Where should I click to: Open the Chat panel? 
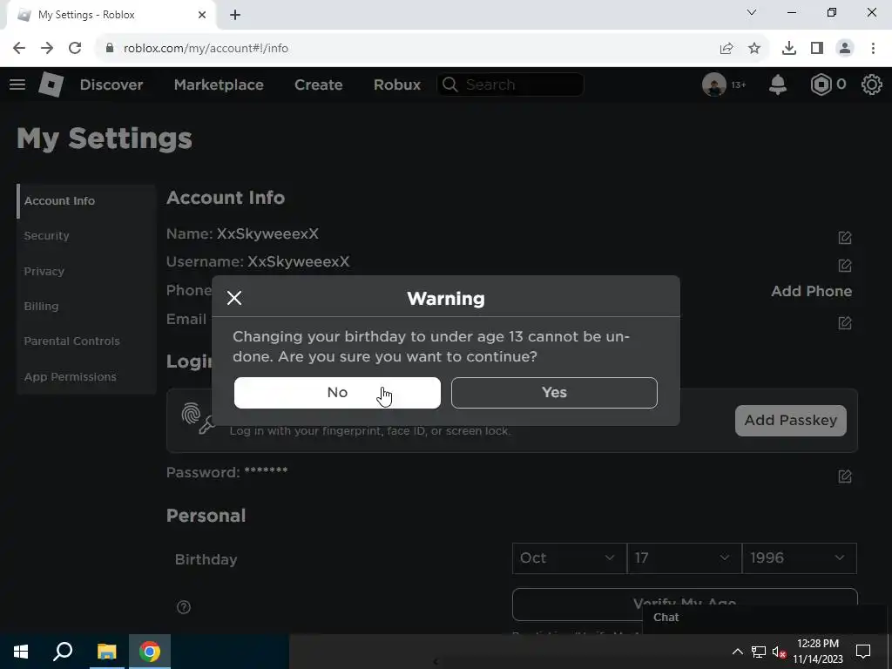pyautogui.click(x=767, y=618)
